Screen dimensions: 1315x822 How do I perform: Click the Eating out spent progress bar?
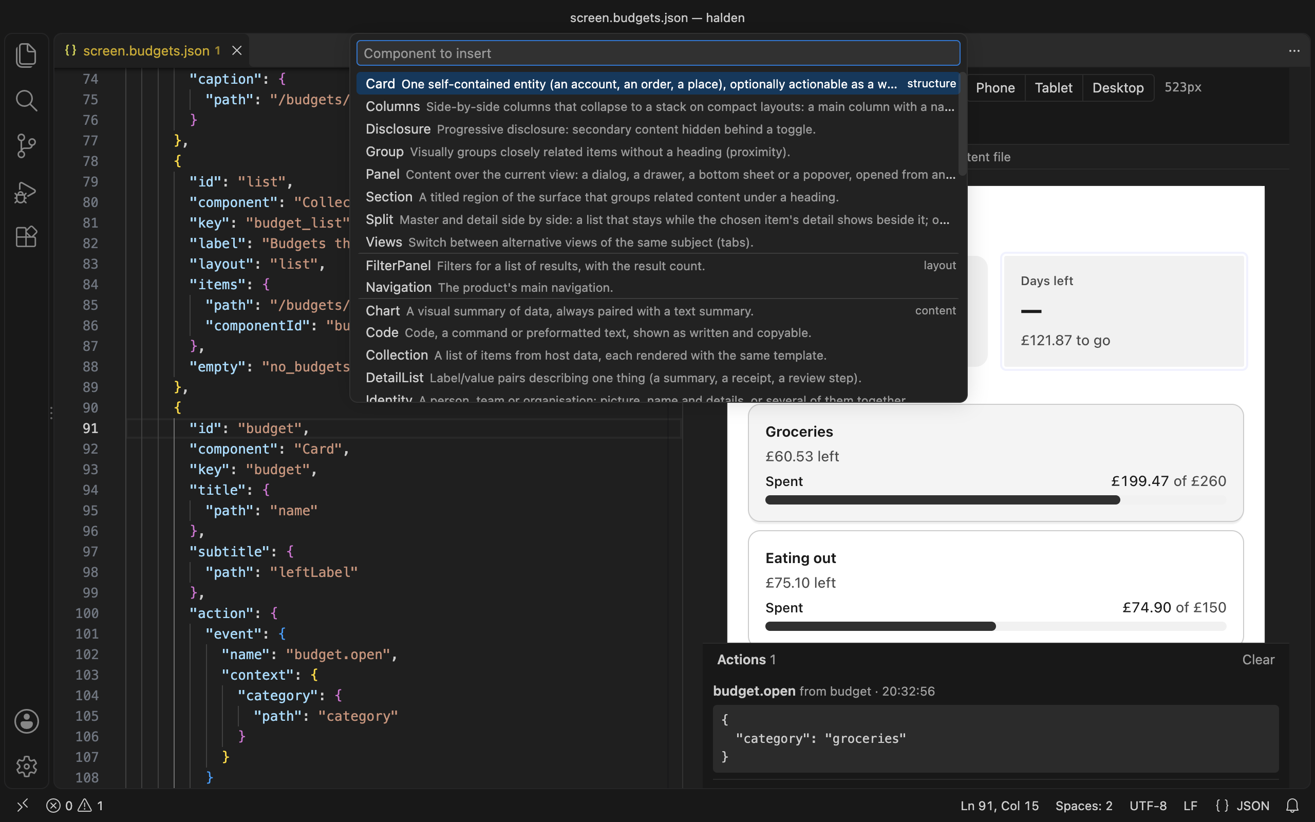coord(995,626)
